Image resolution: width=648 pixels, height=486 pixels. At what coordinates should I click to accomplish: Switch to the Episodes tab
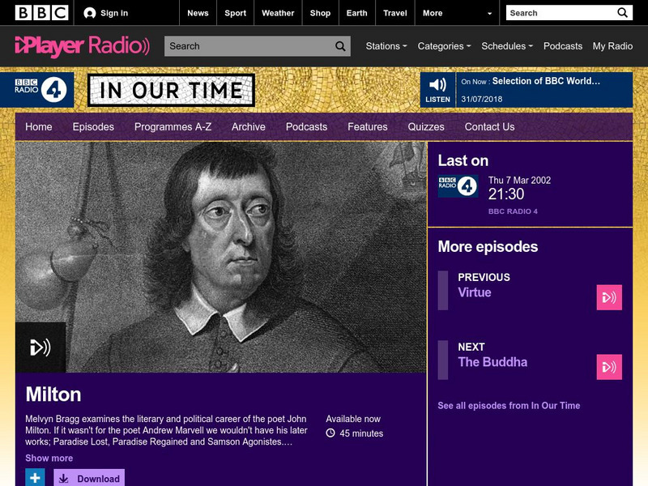[x=92, y=127]
